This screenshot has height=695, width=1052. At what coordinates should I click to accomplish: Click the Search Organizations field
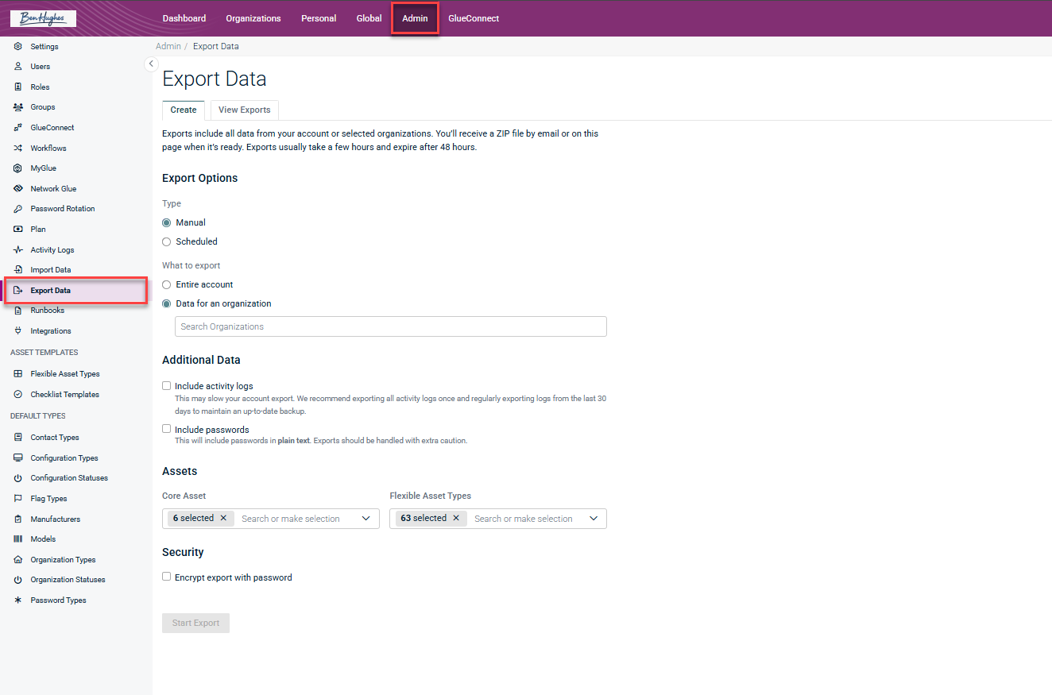[x=390, y=326]
